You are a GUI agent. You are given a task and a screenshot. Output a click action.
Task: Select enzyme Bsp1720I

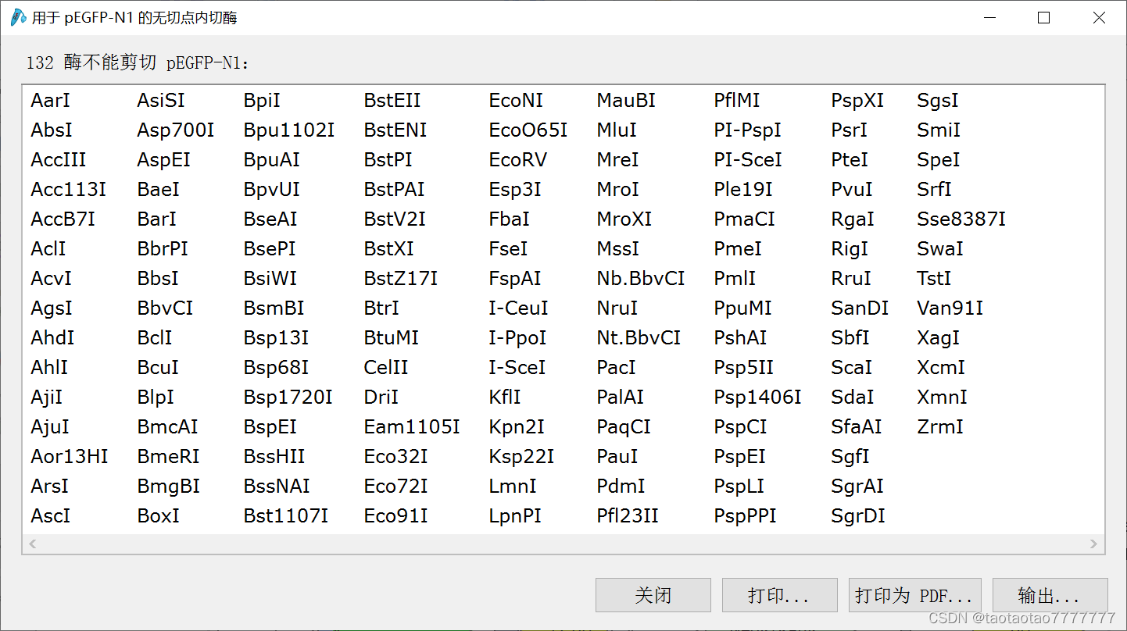click(x=288, y=397)
